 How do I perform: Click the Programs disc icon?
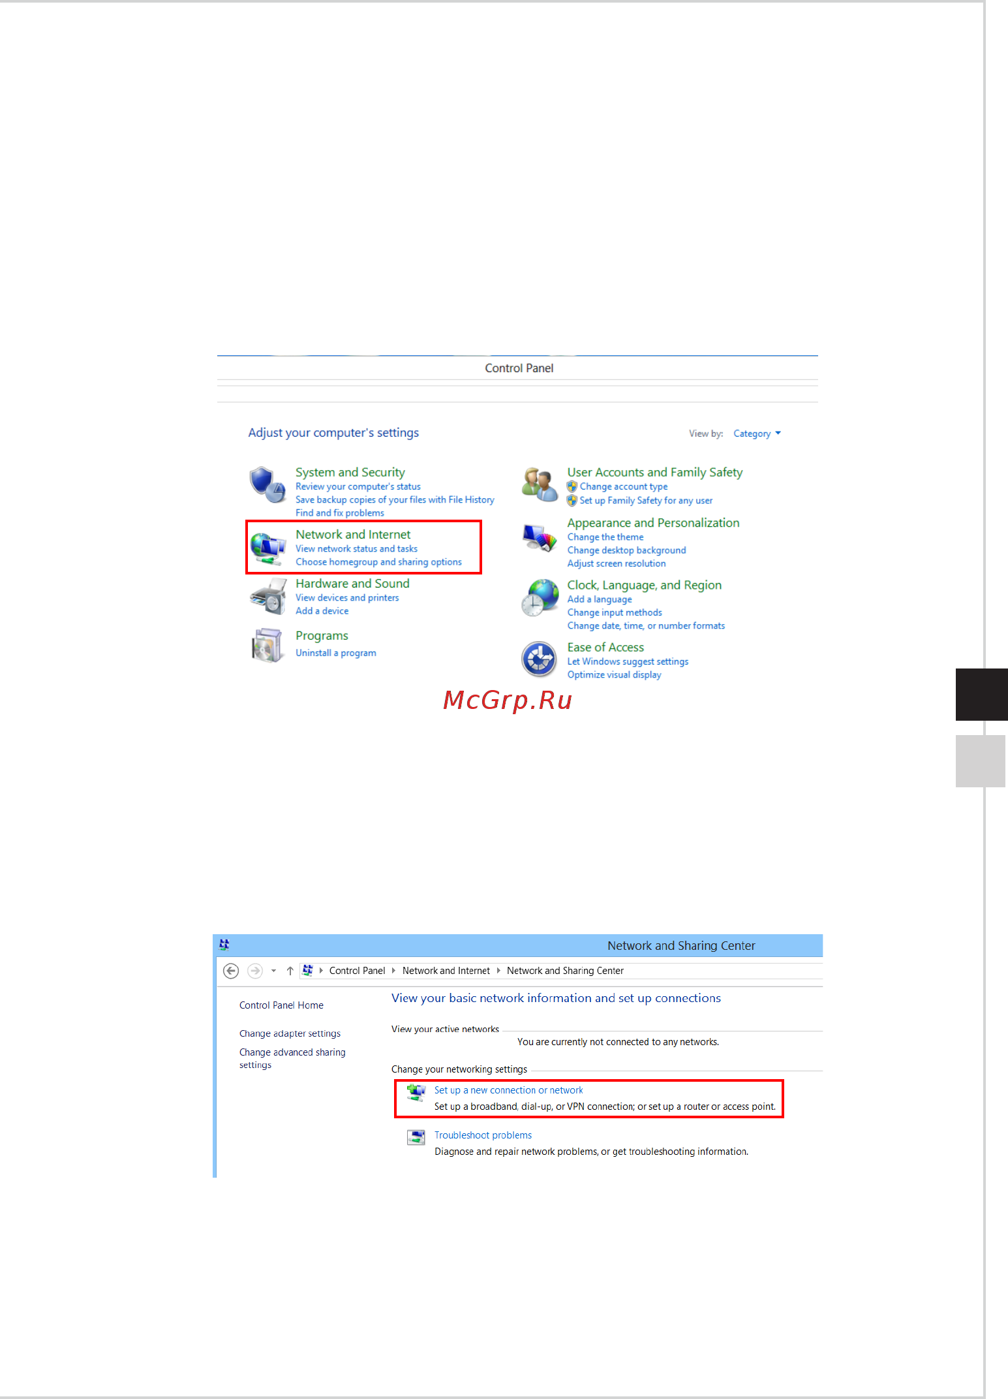pos(267,645)
